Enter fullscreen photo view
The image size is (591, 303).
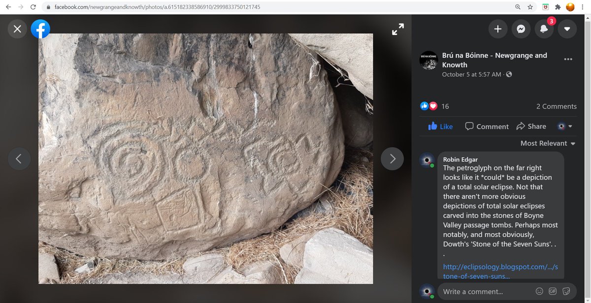point(398,30)
